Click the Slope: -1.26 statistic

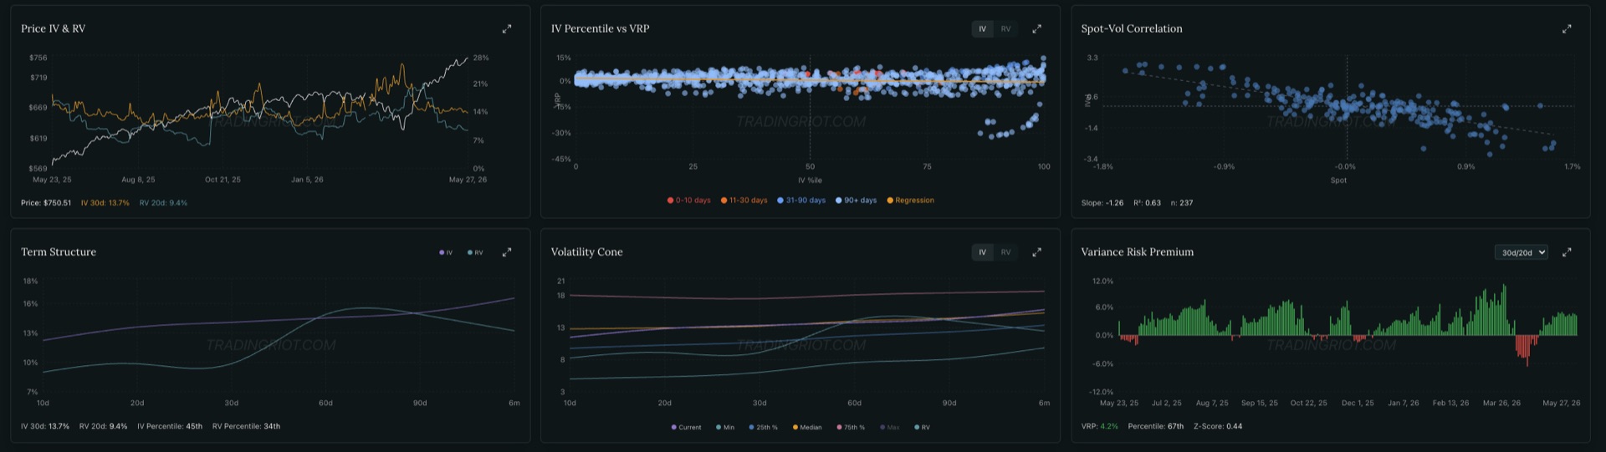pyautogui.click(x=1102, y=203)
